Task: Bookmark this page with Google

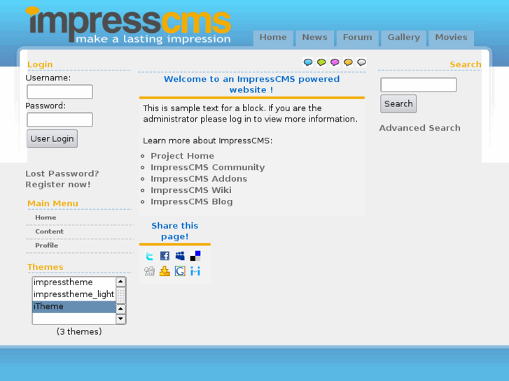Action: pos(180,271)
